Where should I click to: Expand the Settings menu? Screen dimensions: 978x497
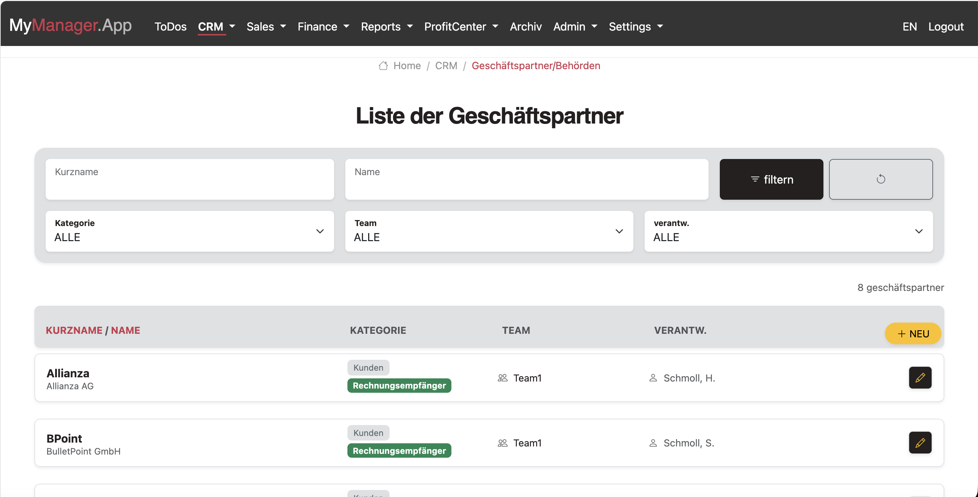635,27
